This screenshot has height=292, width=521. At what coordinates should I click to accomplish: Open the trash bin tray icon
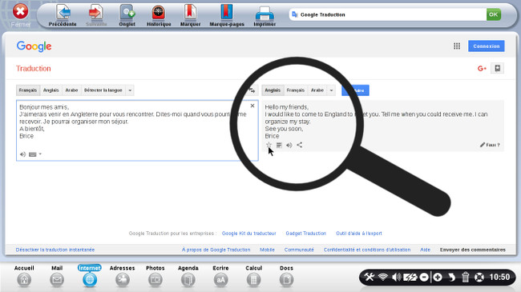pyautogui.click(x=466, y=277)
